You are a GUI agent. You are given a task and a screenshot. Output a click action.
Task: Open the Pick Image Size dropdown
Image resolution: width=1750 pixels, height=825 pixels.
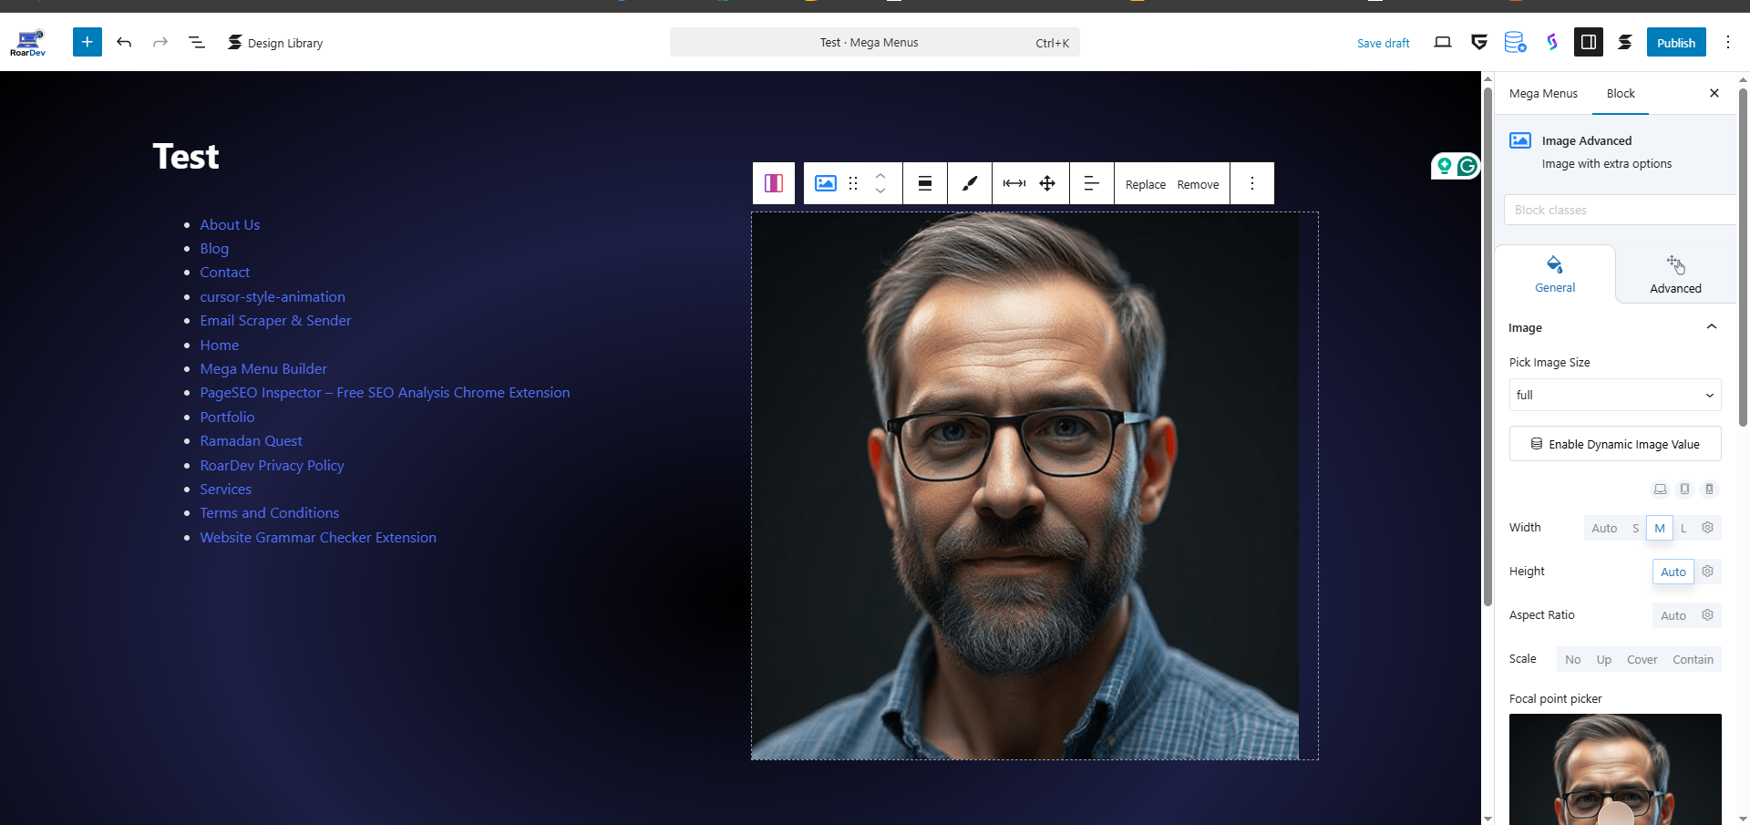pyautogui.click(x=1614, y=395)
